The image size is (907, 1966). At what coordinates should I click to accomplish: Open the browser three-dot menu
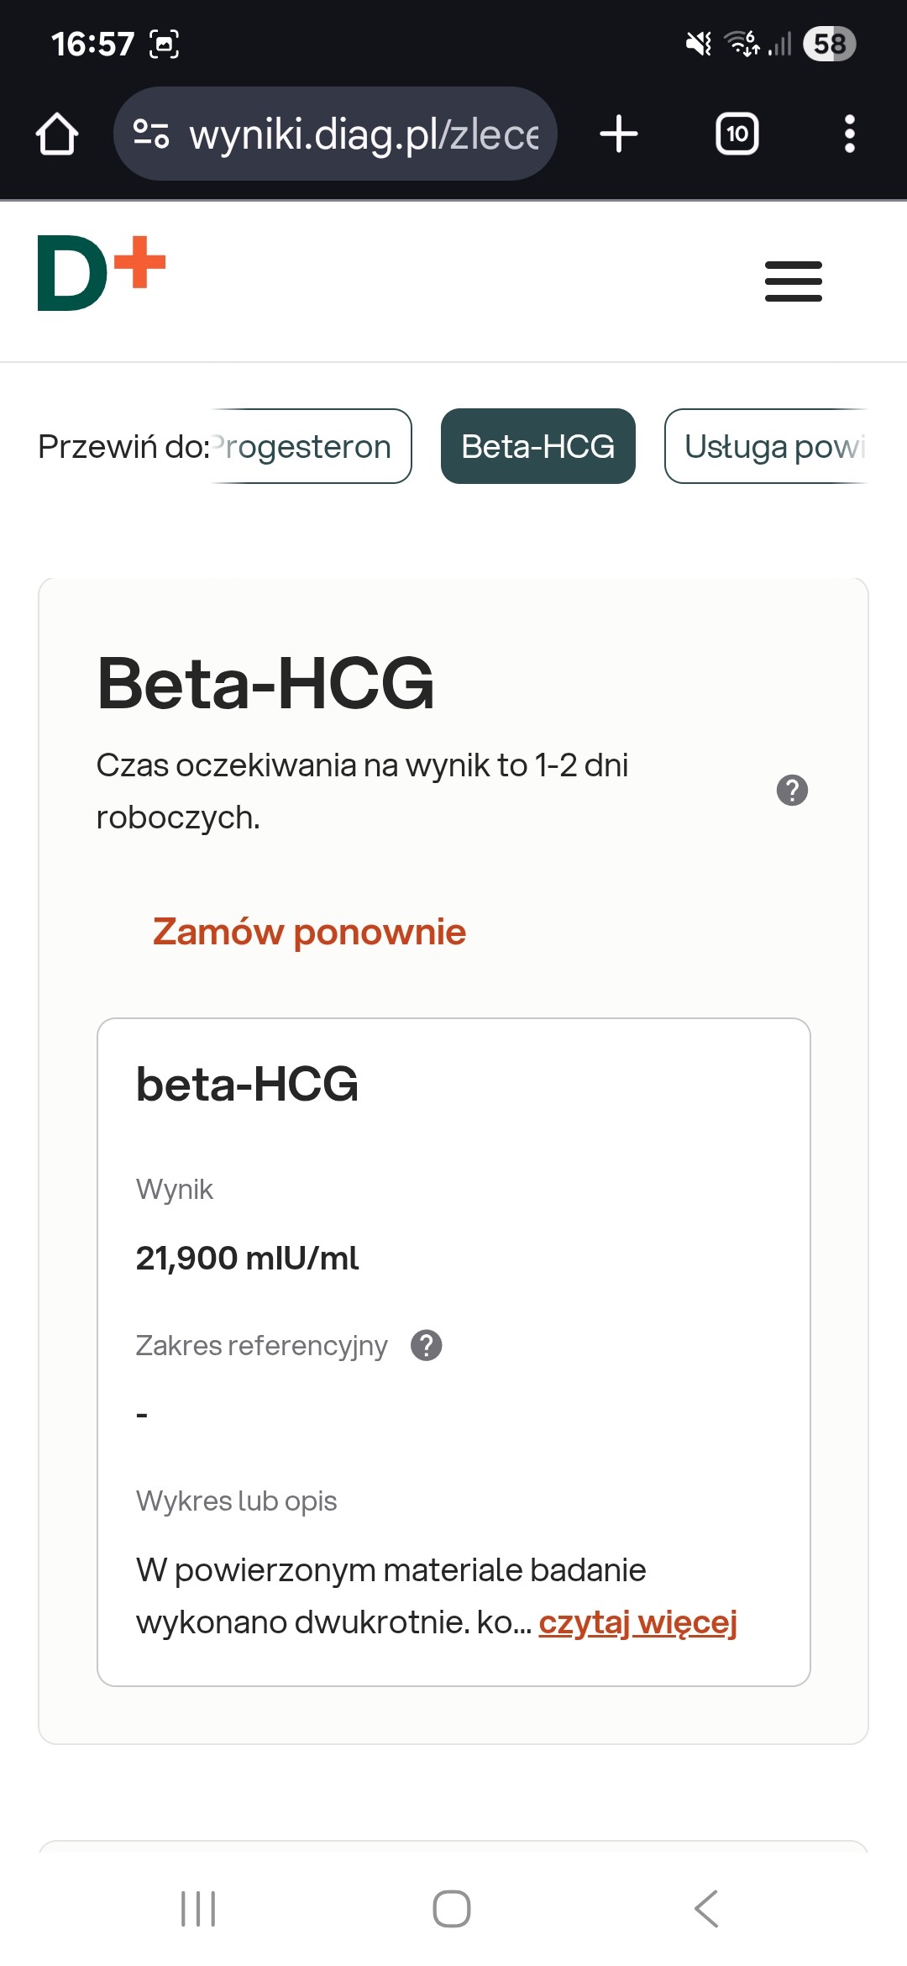pyautogui.click(x=849, y=134)
